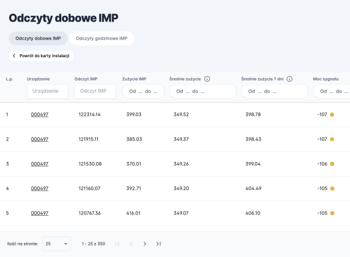Viewport: 350px width, 257px height.
Task: Select the Odczyty dobowe IMP tab
Action: (x=37, y=38)
